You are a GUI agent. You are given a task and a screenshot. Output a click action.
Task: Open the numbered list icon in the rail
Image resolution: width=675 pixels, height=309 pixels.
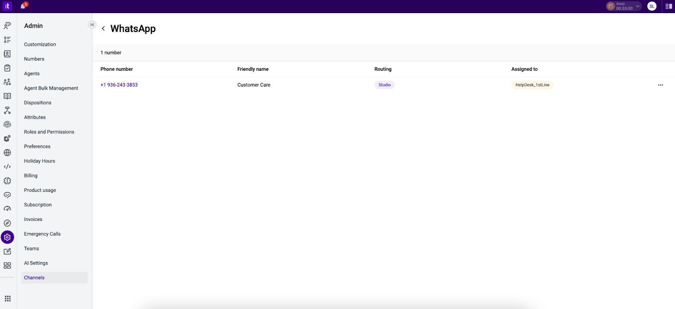(x=7, y=40)
